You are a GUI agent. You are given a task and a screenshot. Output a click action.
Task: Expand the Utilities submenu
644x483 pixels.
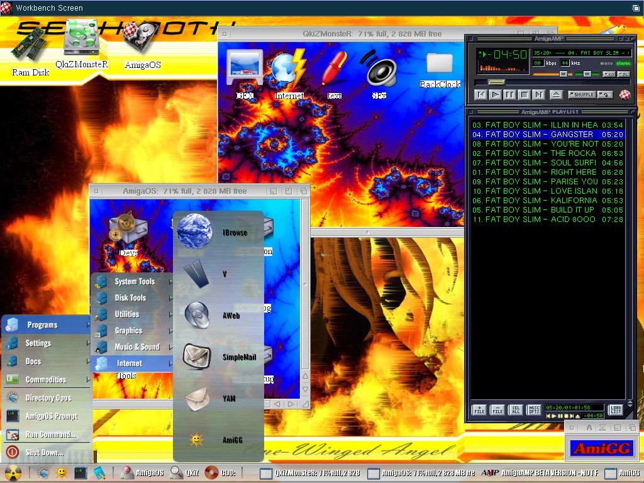click(x=132, y=314)
